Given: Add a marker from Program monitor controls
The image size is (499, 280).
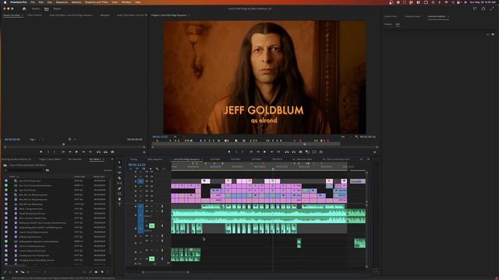Looking at the screenshot, I should pyautogui.click(x=229, y=152).
